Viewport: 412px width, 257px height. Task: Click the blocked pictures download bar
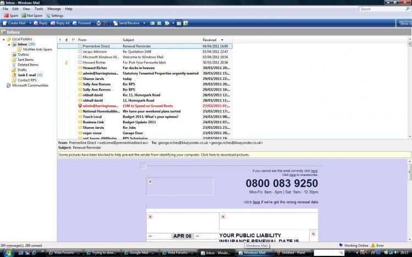(234, 155)
